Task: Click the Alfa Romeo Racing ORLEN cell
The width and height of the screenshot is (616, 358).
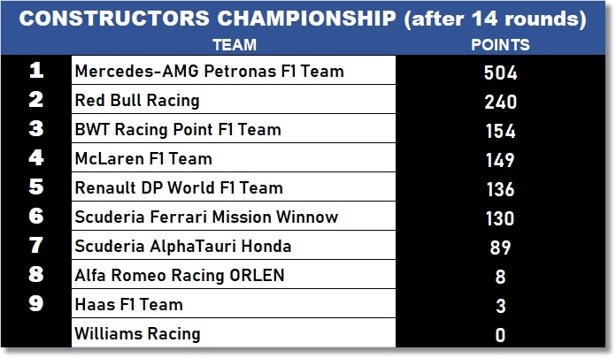Action: [181, 275]
